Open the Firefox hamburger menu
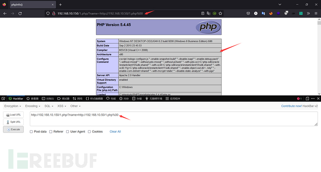Viewport: 321px width, 172px height. click(x=316, y=13)
